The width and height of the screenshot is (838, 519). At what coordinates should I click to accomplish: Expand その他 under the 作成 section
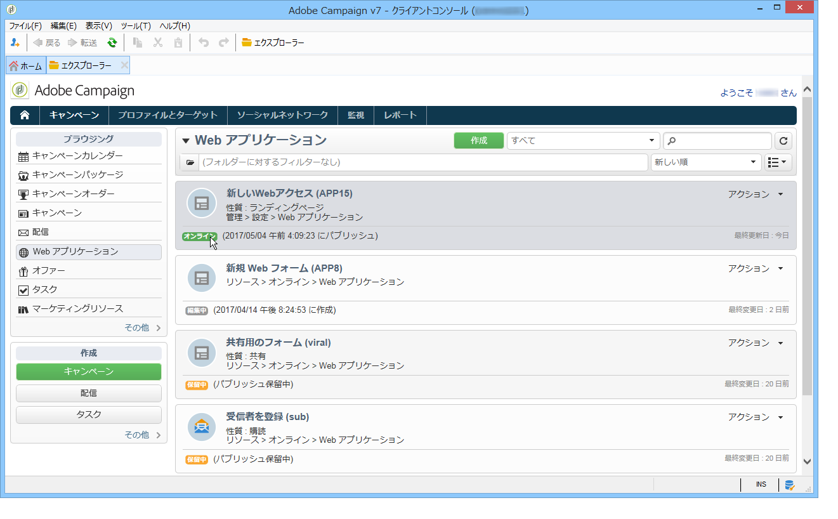click(x=142, y=435)
